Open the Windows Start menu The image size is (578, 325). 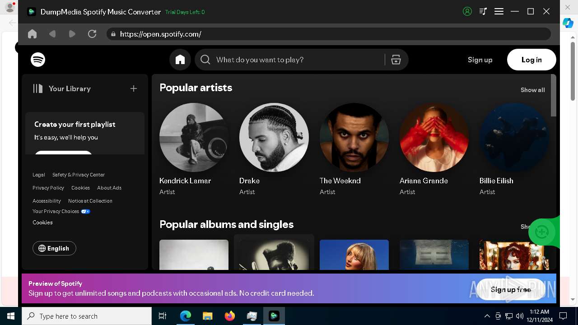11,316
